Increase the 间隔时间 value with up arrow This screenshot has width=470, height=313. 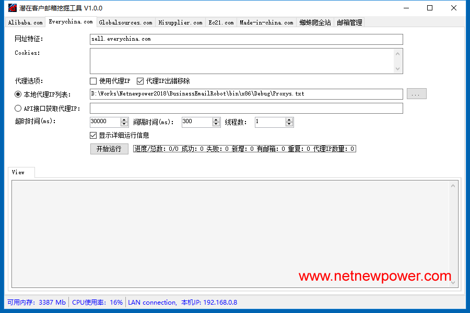[216, 119]
